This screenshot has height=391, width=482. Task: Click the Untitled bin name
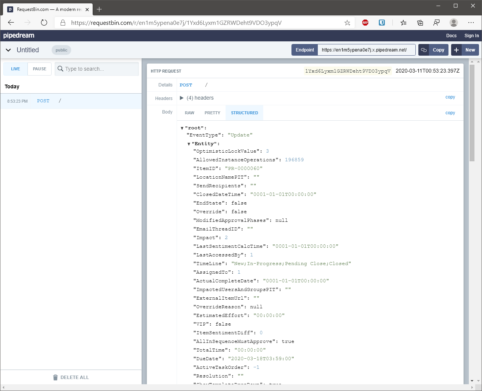27,50
